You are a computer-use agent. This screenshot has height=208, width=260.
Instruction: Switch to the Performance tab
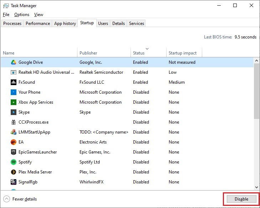click(38, 24)
